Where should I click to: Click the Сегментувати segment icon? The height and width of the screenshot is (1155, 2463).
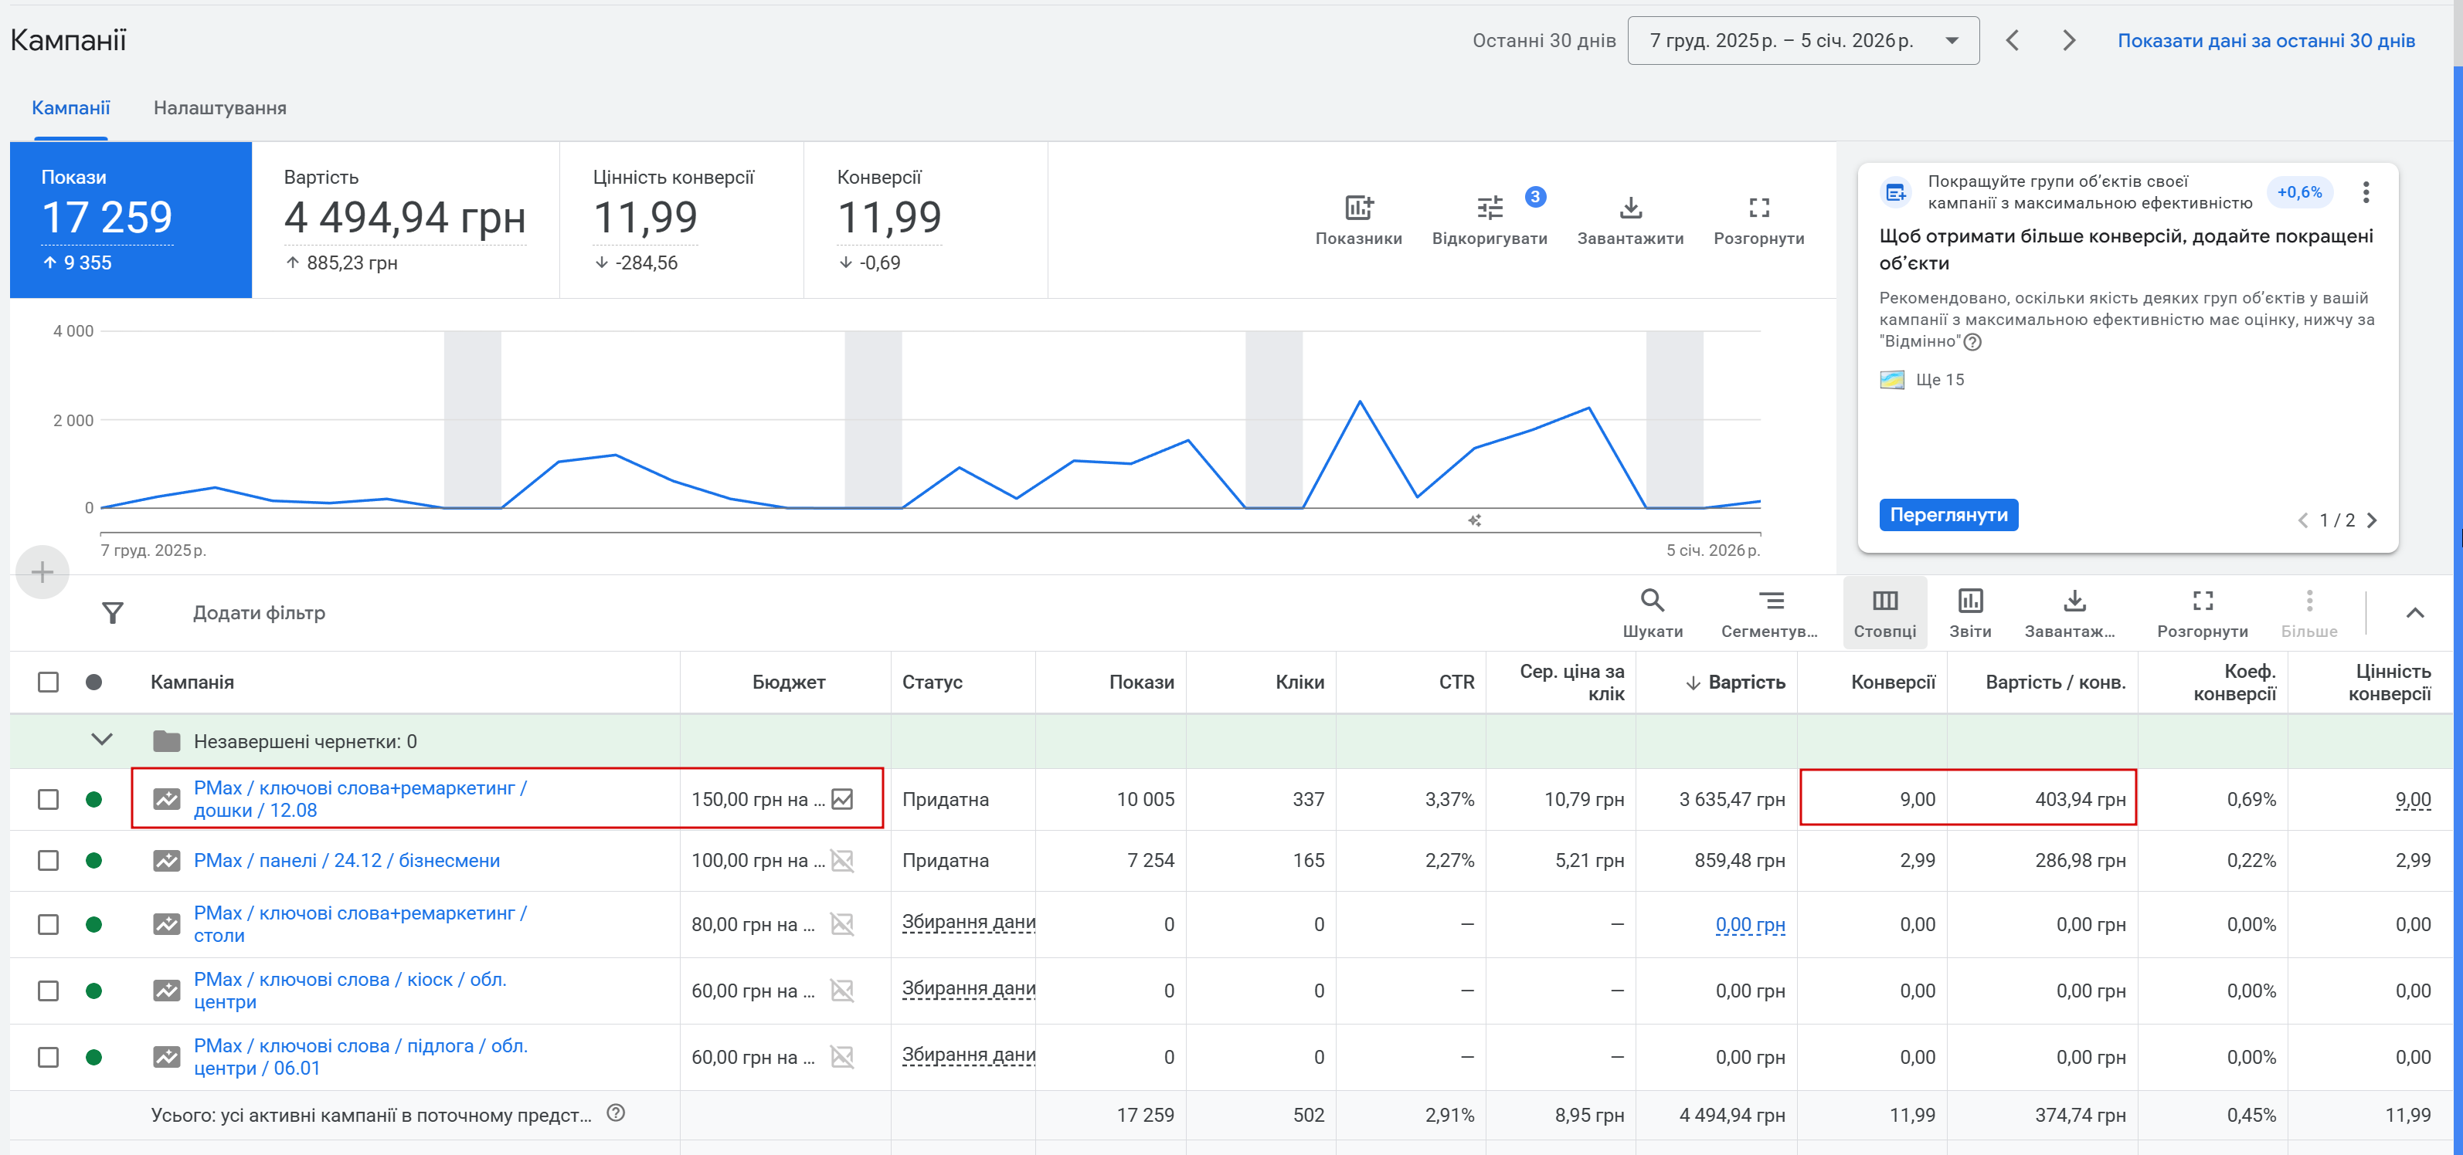click(1770, 601)
